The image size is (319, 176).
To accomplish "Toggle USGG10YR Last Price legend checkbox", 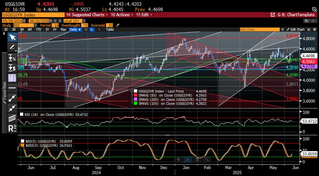I will point(135,91).
